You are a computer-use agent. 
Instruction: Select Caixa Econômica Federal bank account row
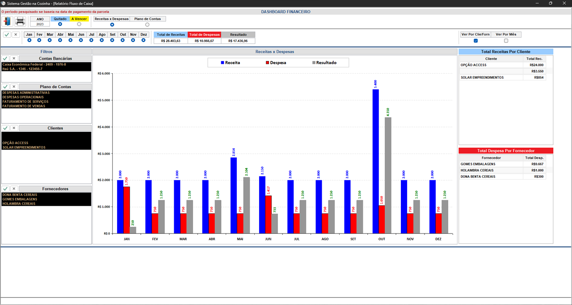tap(46, 64)
